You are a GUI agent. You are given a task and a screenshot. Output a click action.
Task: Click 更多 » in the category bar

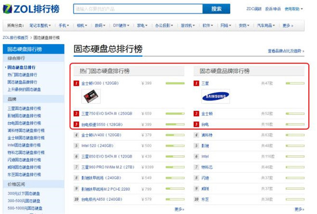point(288,25)
